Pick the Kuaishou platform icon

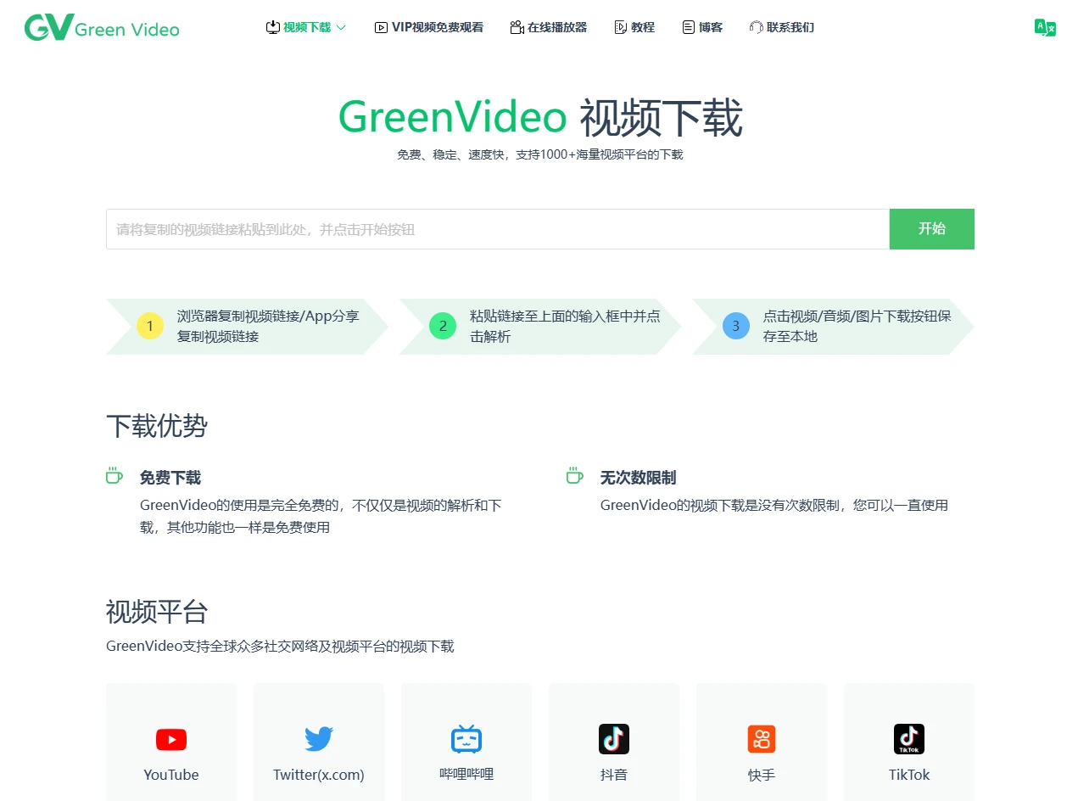click(x=762, y=739)
